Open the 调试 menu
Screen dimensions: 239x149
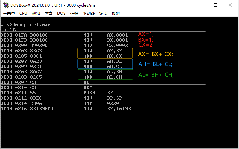coord(103,13)
